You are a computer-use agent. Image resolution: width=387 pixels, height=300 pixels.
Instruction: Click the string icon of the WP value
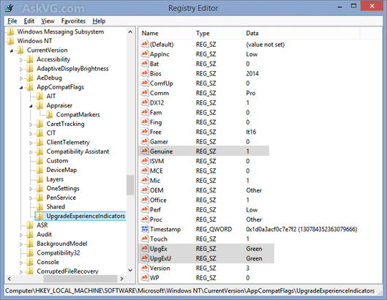[x=145, y=277]
